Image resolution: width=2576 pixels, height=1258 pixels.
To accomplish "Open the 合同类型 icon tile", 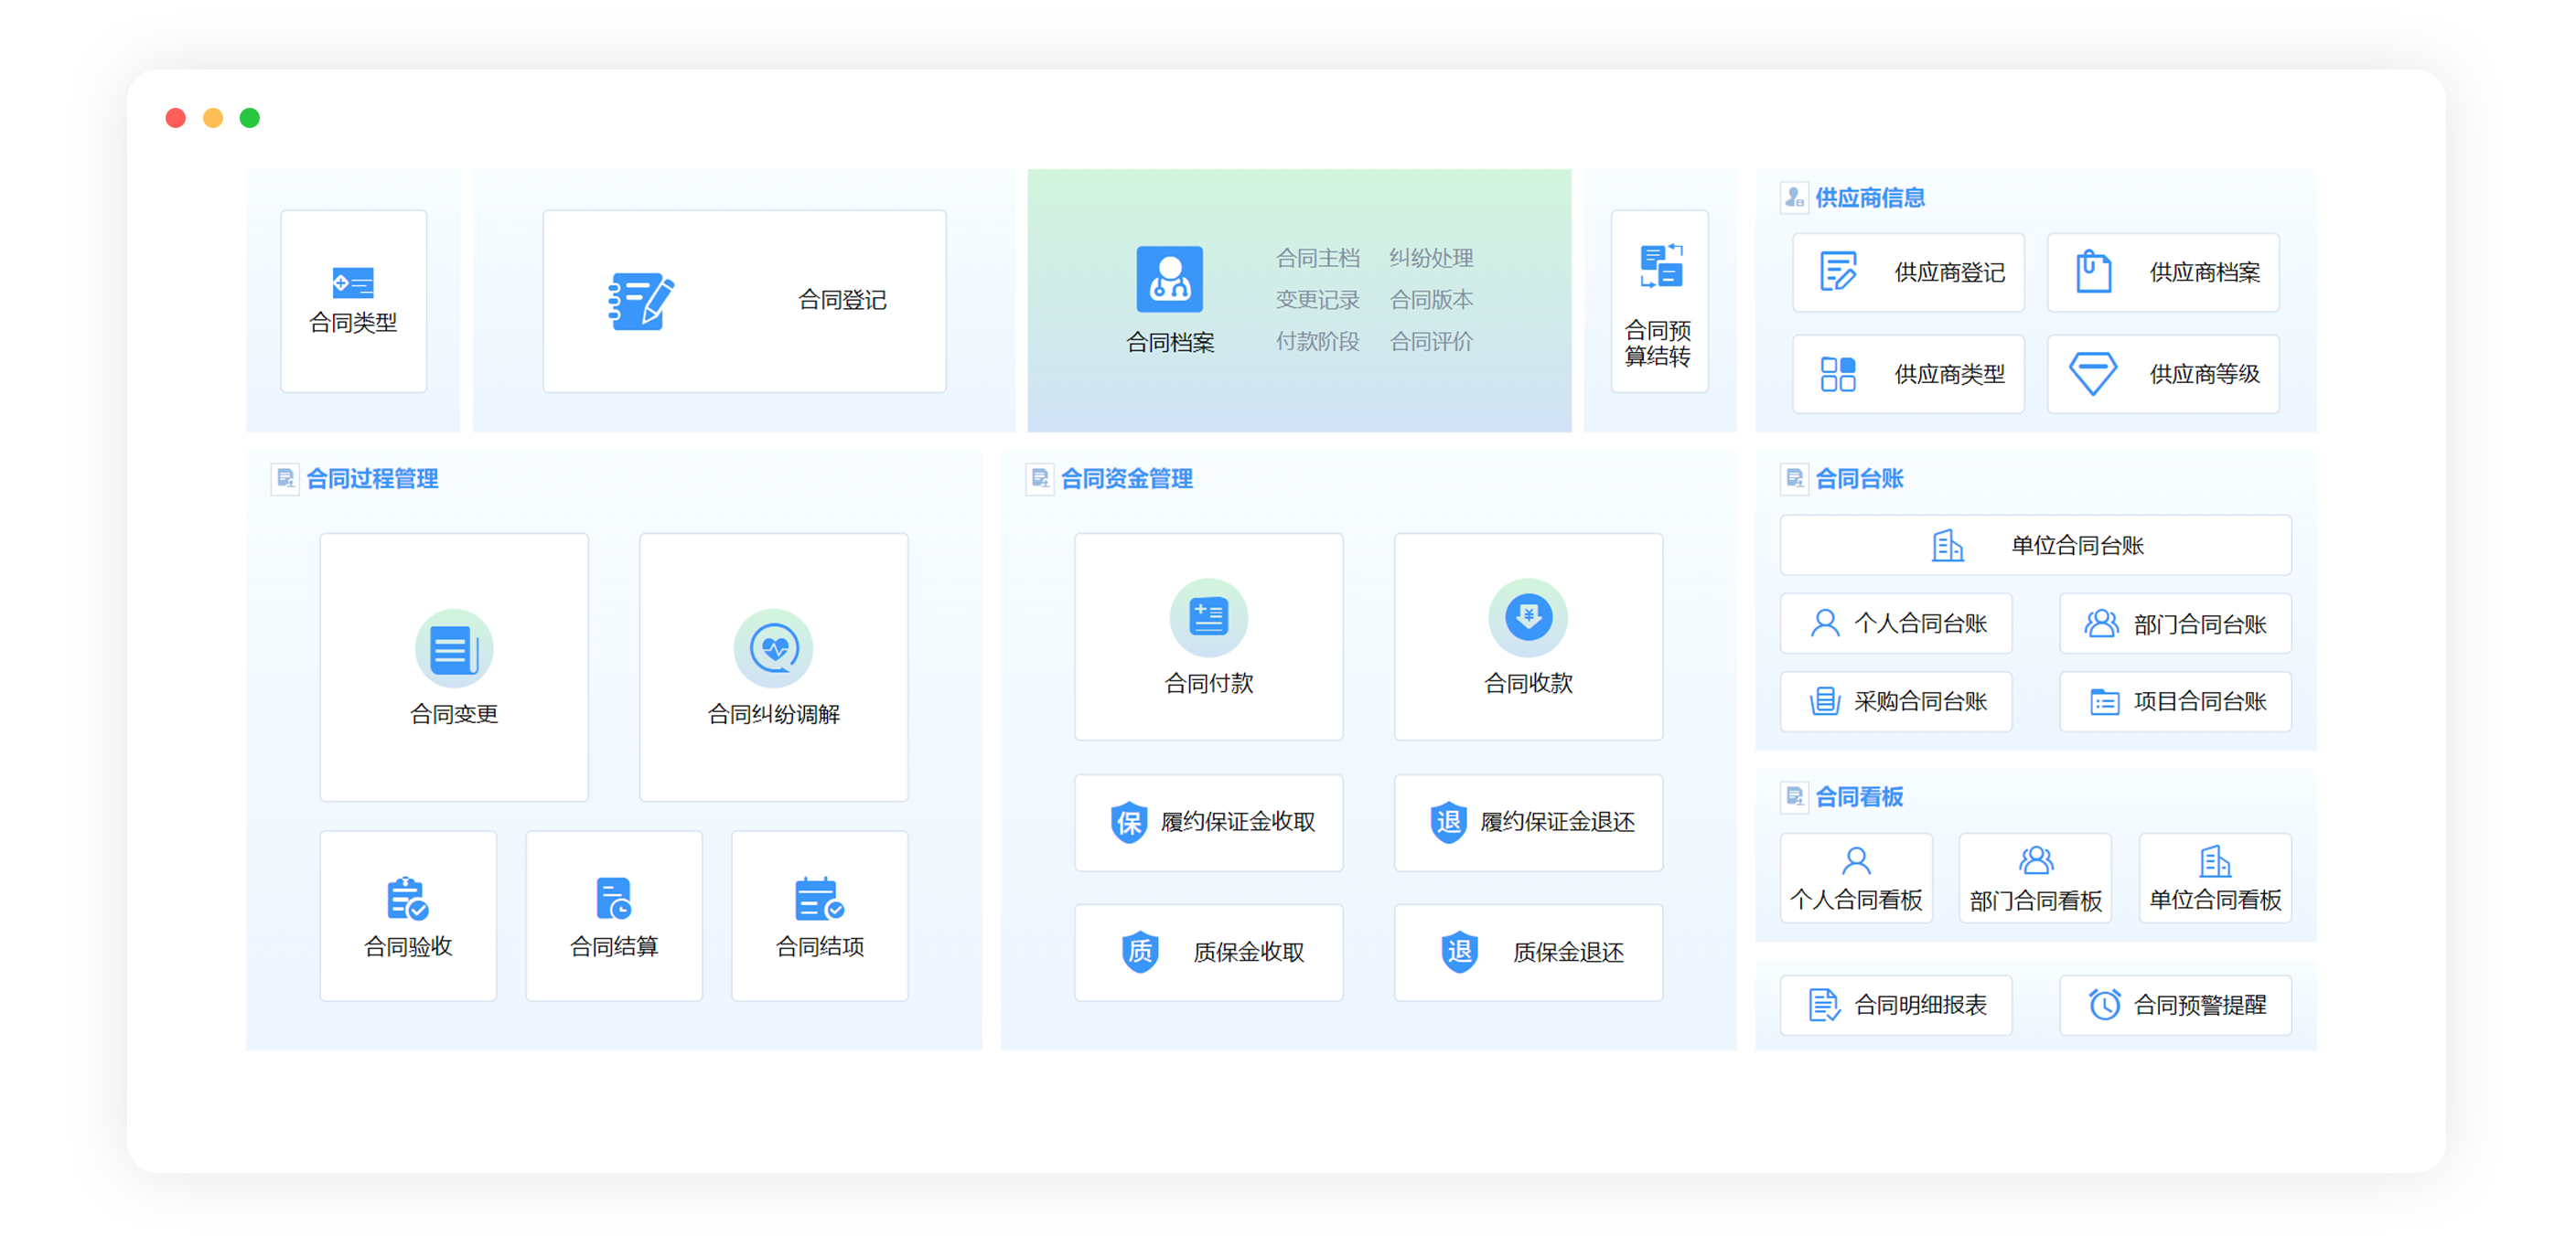I will (352, 283).
